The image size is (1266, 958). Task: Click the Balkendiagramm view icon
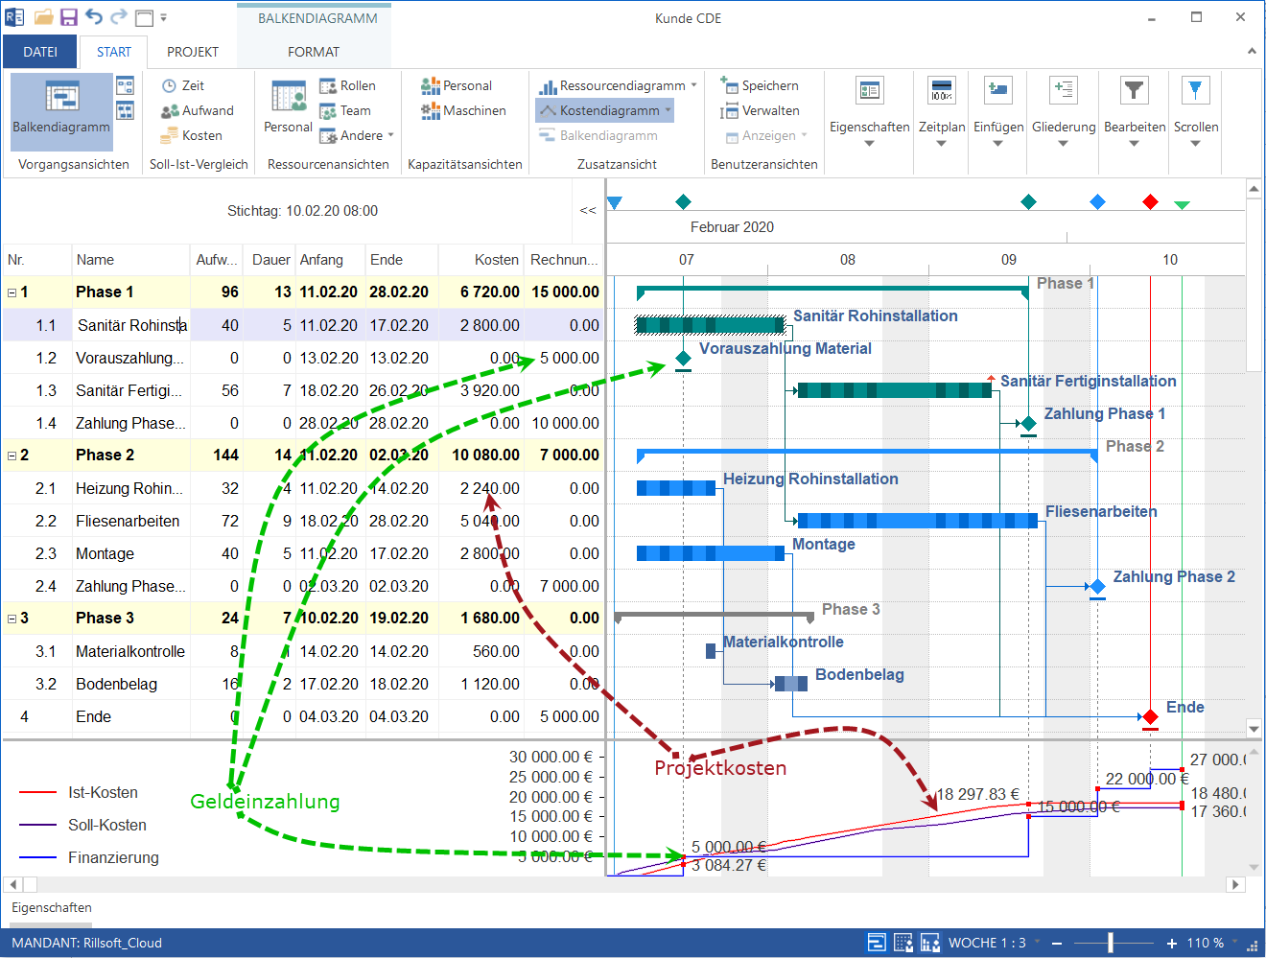tap(61, 98)
